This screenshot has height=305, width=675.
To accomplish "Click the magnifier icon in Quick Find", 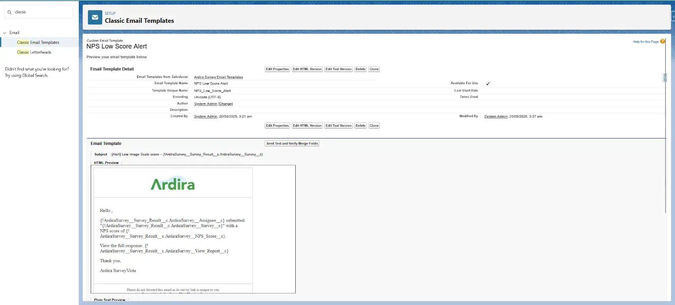I will point(9,12).
